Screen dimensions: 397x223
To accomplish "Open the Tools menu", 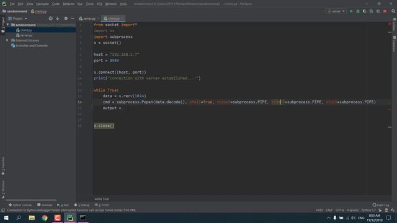I will (x=89, y=4).
